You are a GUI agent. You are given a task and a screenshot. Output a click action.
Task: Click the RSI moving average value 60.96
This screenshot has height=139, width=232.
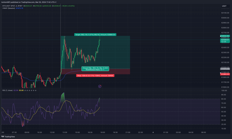(21, 90)
